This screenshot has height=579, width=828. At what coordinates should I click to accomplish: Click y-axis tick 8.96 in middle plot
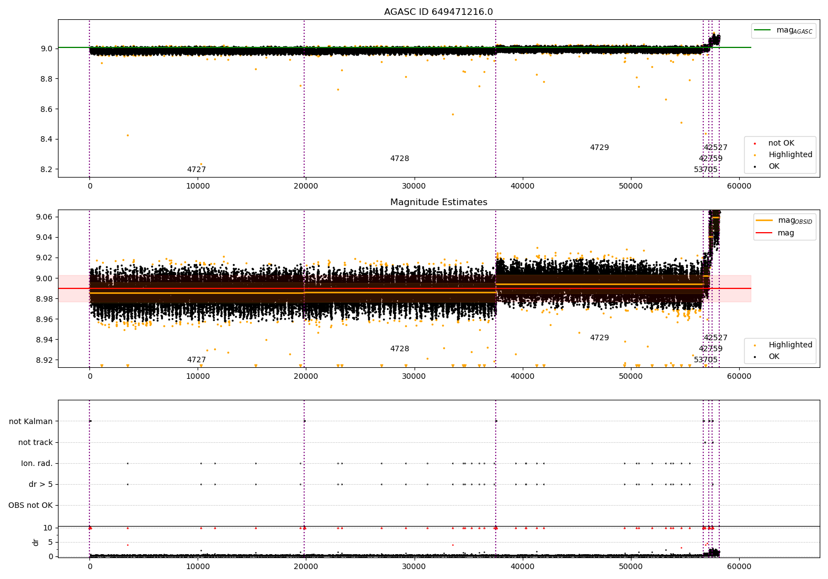coord(45,319)
